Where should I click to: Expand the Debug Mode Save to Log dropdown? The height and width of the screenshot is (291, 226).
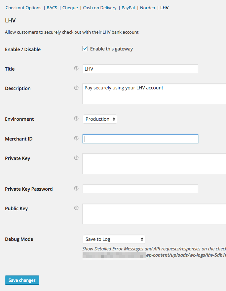[114, 239]
